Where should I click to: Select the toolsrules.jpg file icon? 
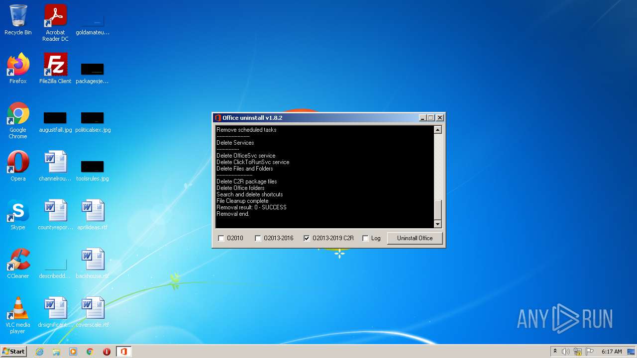point(93,171)
